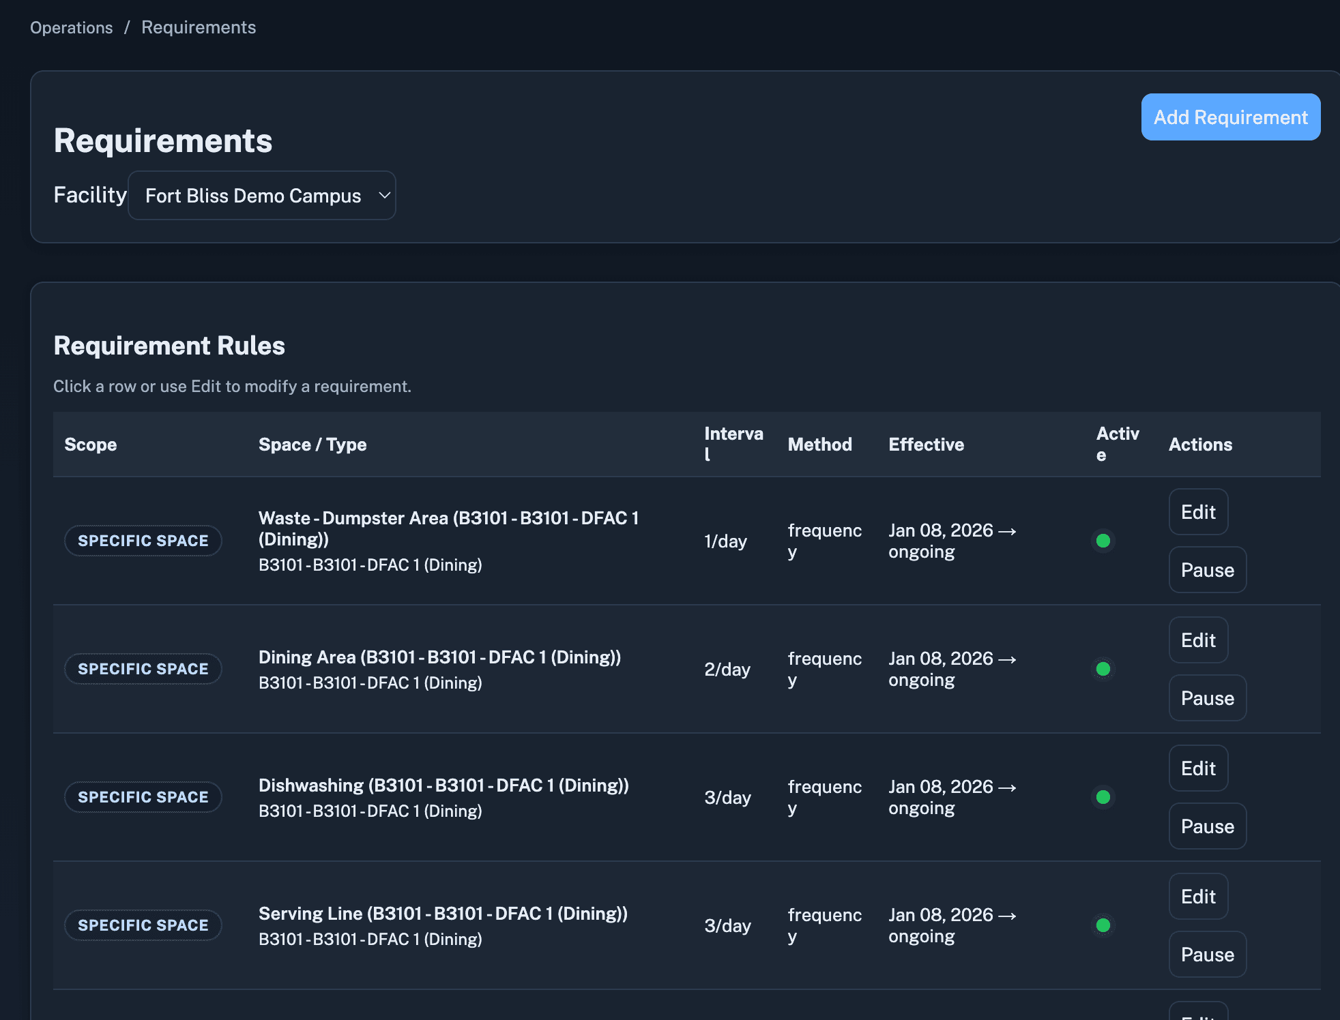The width and height of the screenshot is (1340, 1020).
Task: Click the SPECIFIC SPACE badge on first row
Action: pos(143,541)
